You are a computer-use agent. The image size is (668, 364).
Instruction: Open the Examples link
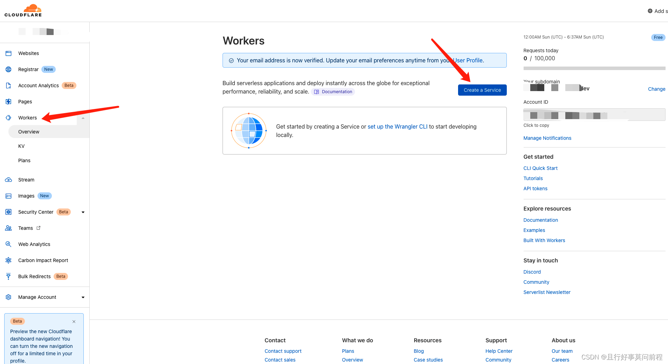click(534, 230)
